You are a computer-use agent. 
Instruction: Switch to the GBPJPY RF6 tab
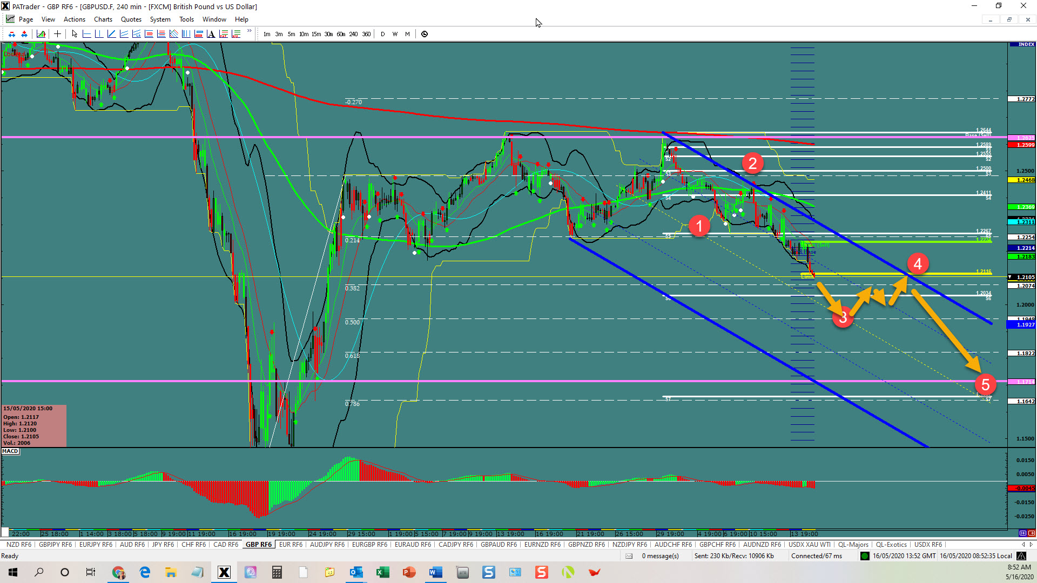[x=55, y=545]
